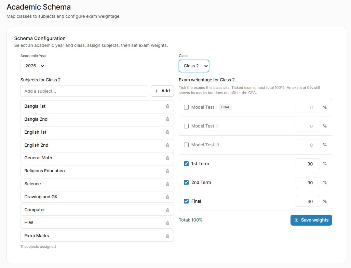Delete the Religious Education subject
Viewport: 351px width, 268px height.
[167, 171]
